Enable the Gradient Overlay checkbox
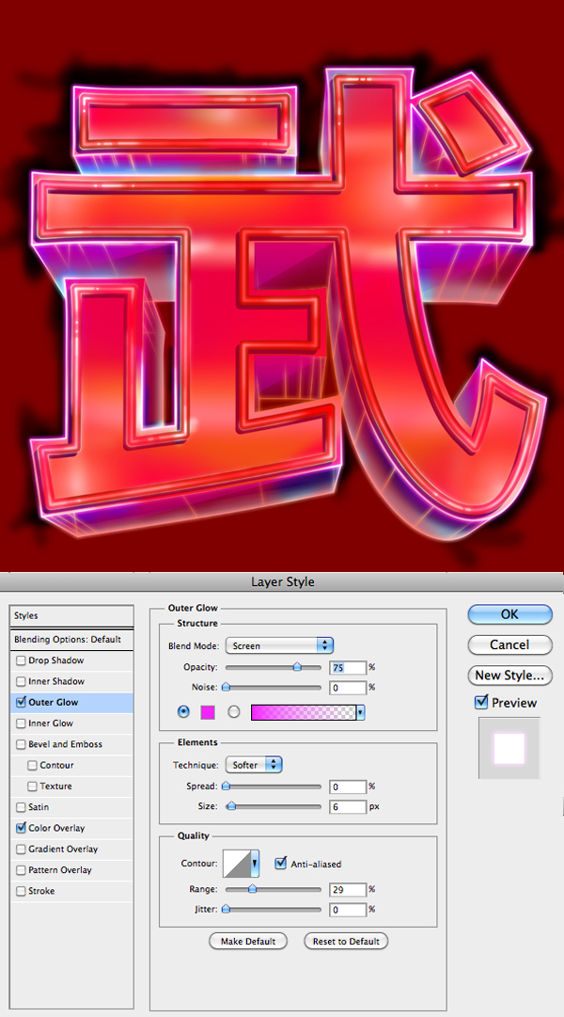564x1017 pixels. [21, 849]
